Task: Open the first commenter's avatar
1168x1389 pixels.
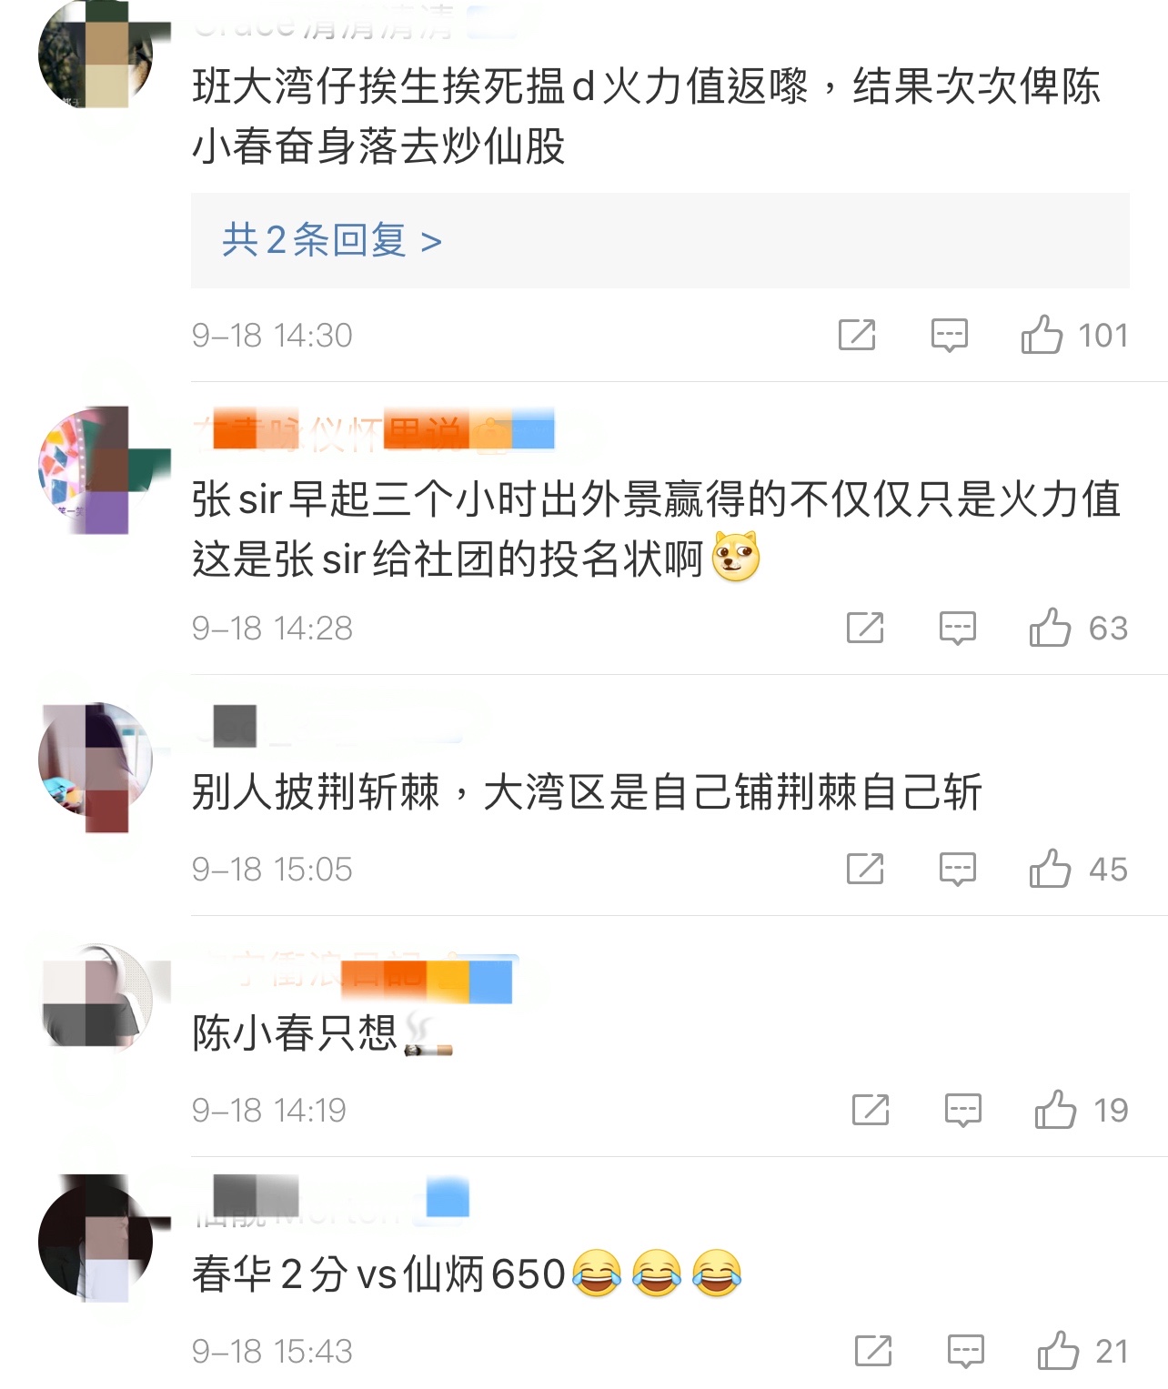Action: coord(96,55)
